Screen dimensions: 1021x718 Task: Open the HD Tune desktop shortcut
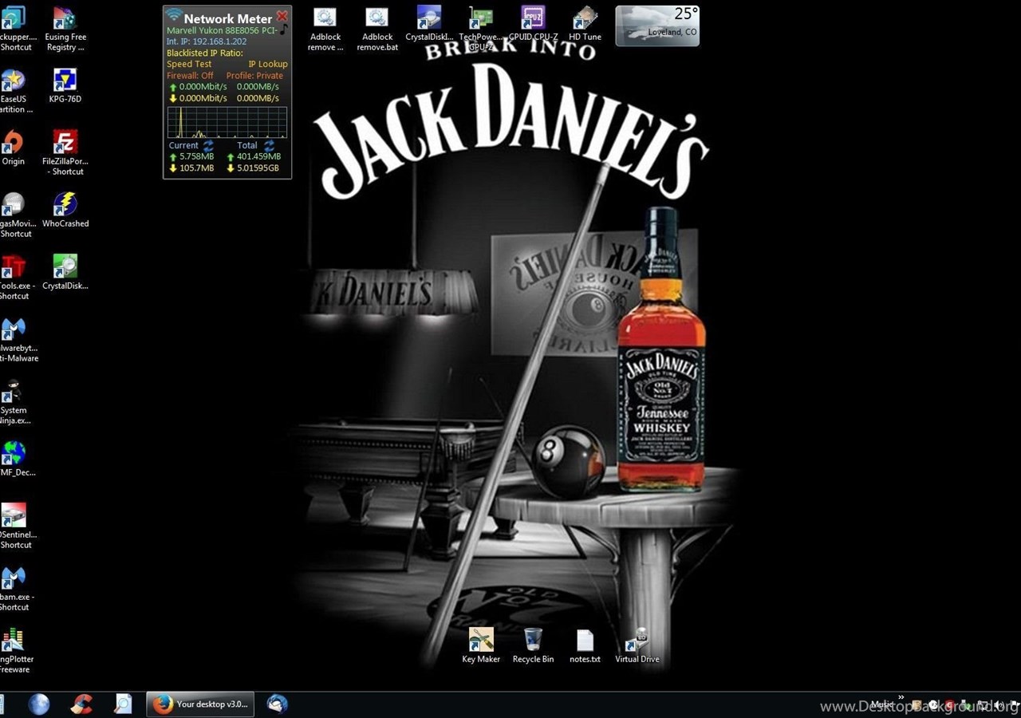[585, 18]
